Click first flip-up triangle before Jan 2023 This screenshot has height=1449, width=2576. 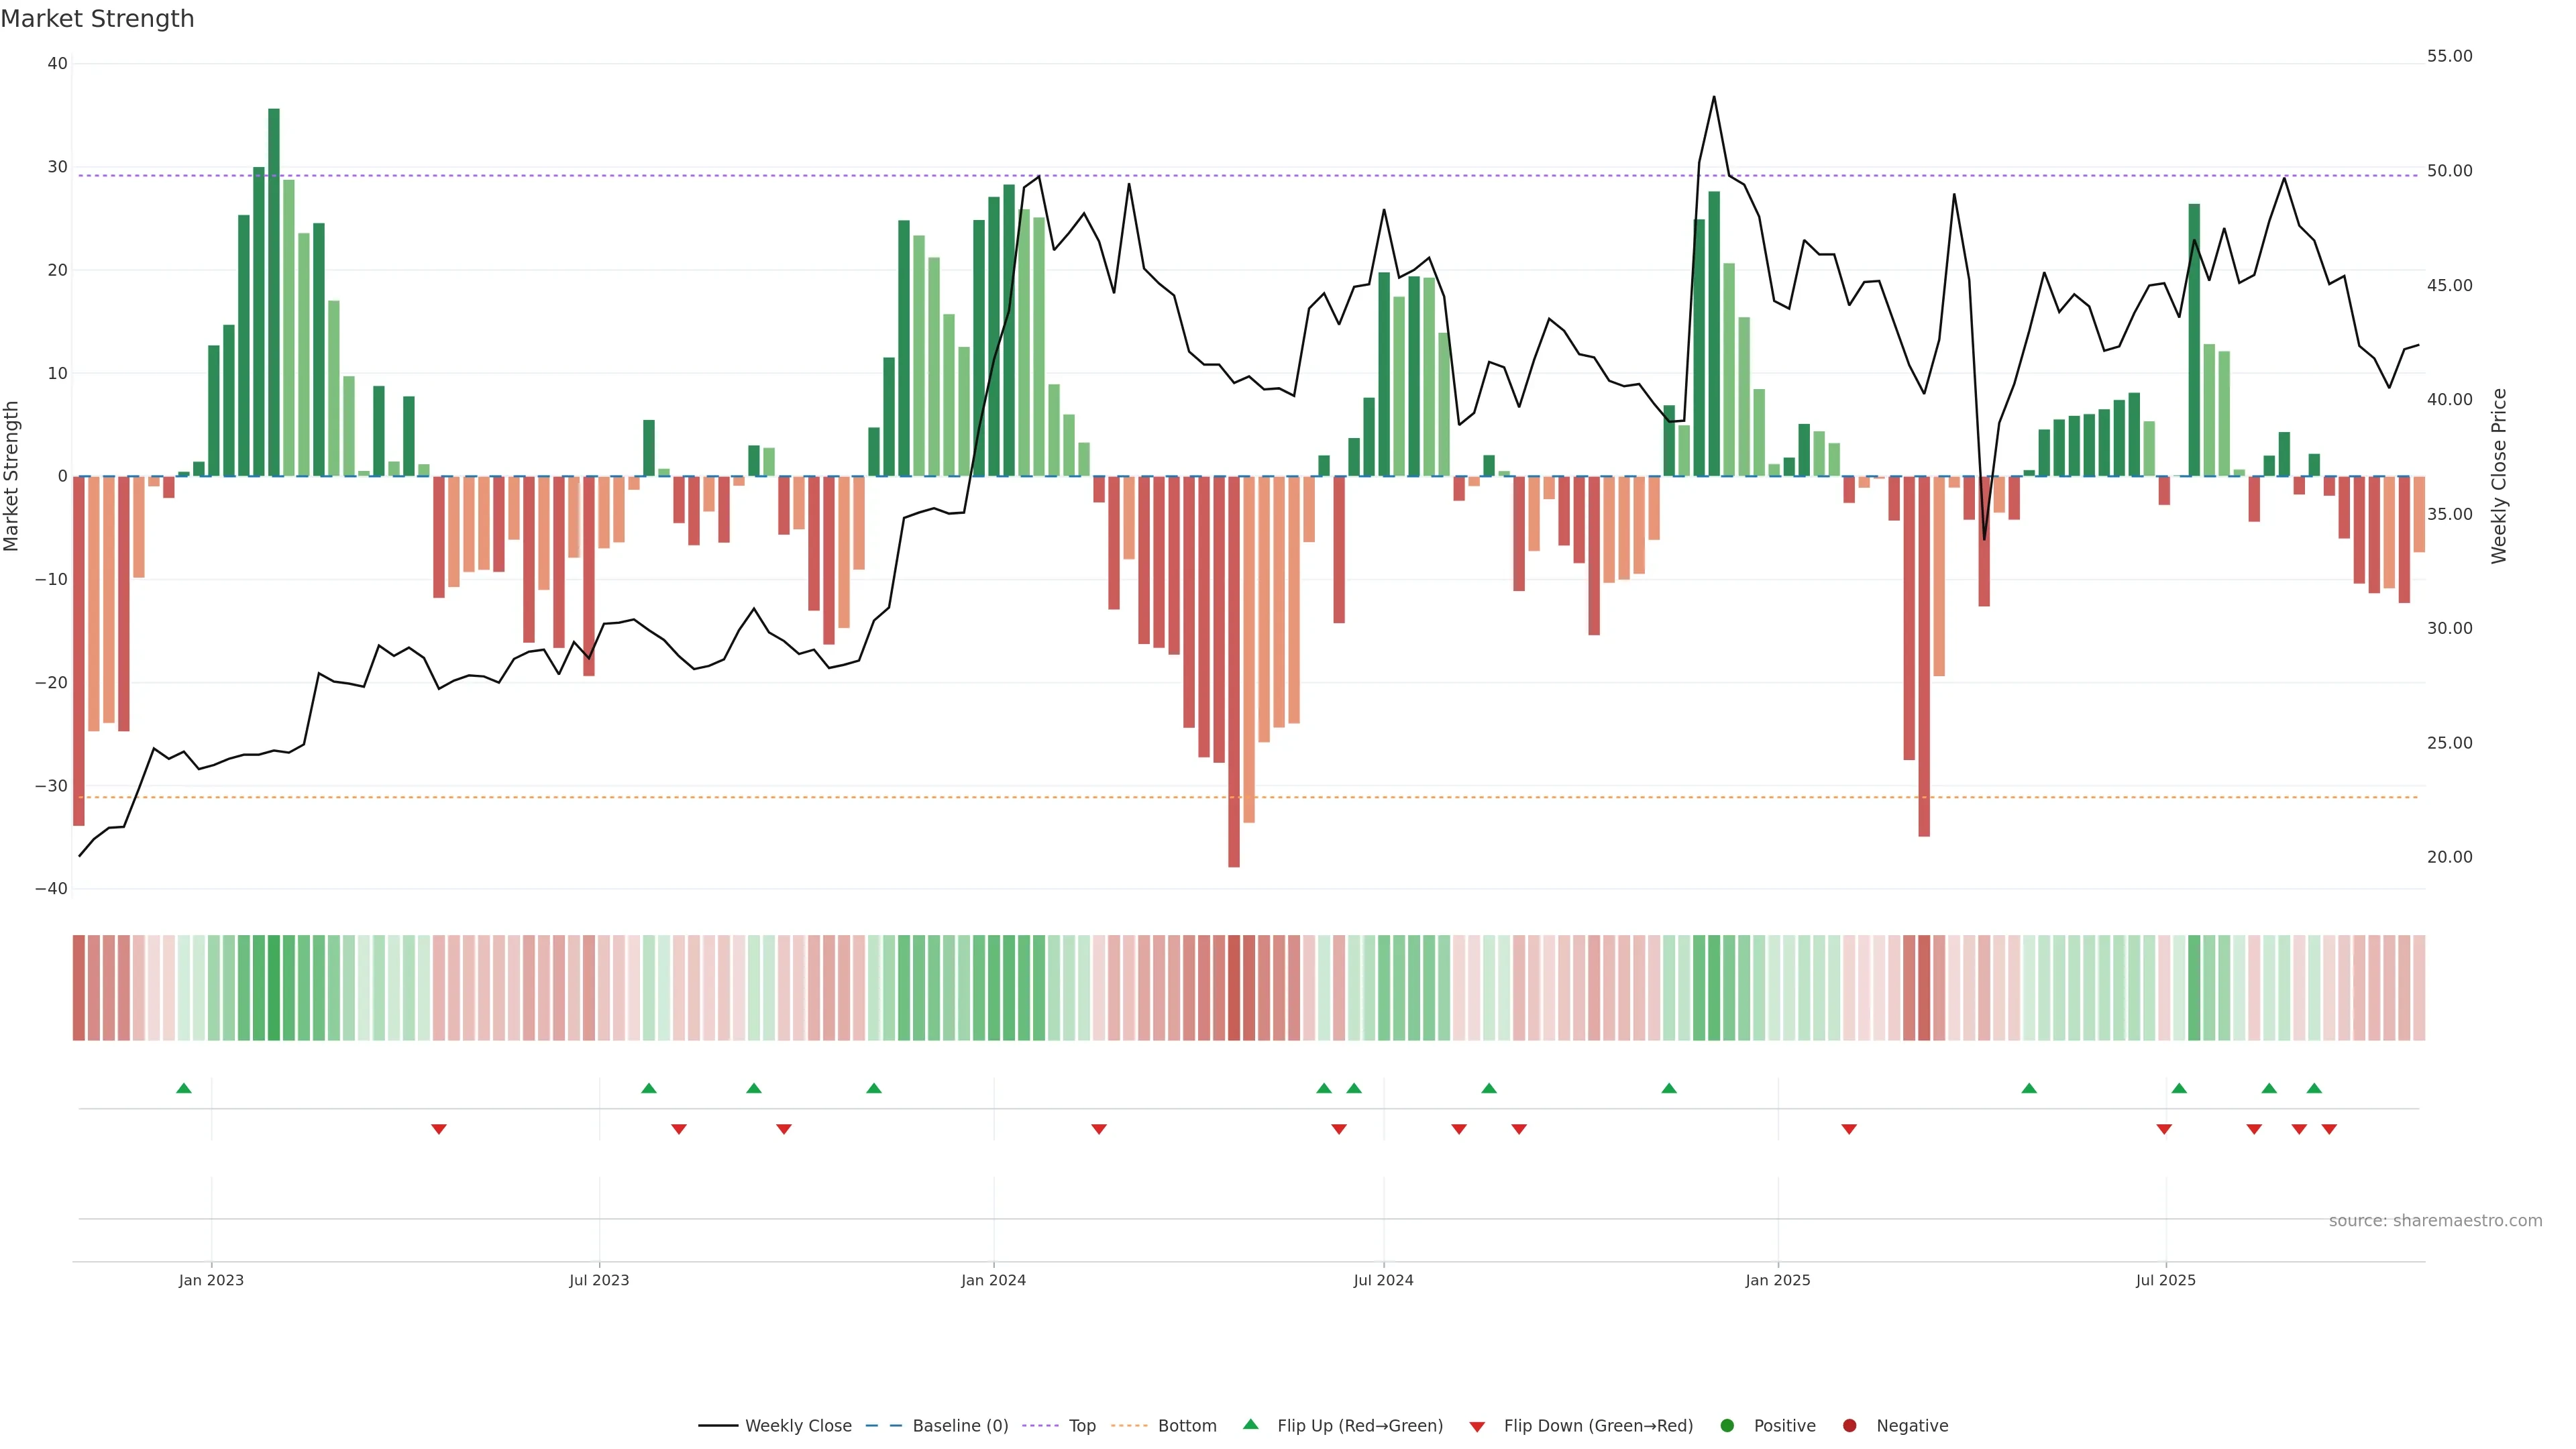183,1088
